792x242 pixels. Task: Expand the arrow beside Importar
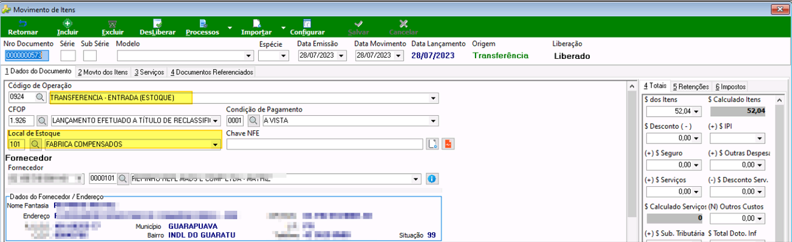pos(283,28)
